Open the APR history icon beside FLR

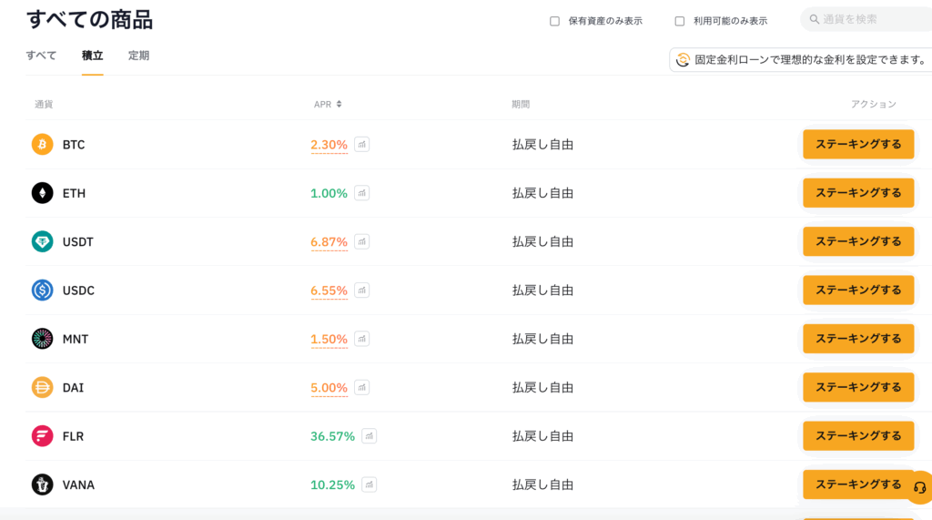[x=370, y=436]
